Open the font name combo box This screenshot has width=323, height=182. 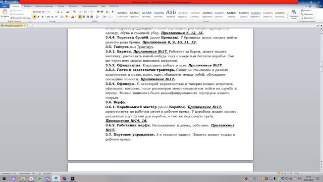tap(39, 12)
